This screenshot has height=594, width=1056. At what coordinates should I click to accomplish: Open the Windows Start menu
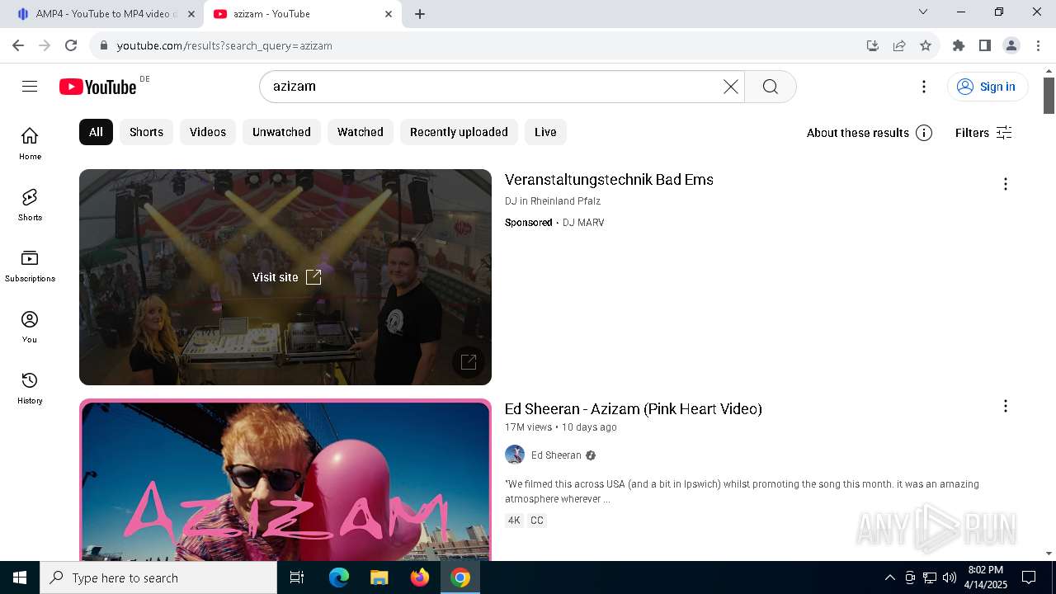coord(20,577)
